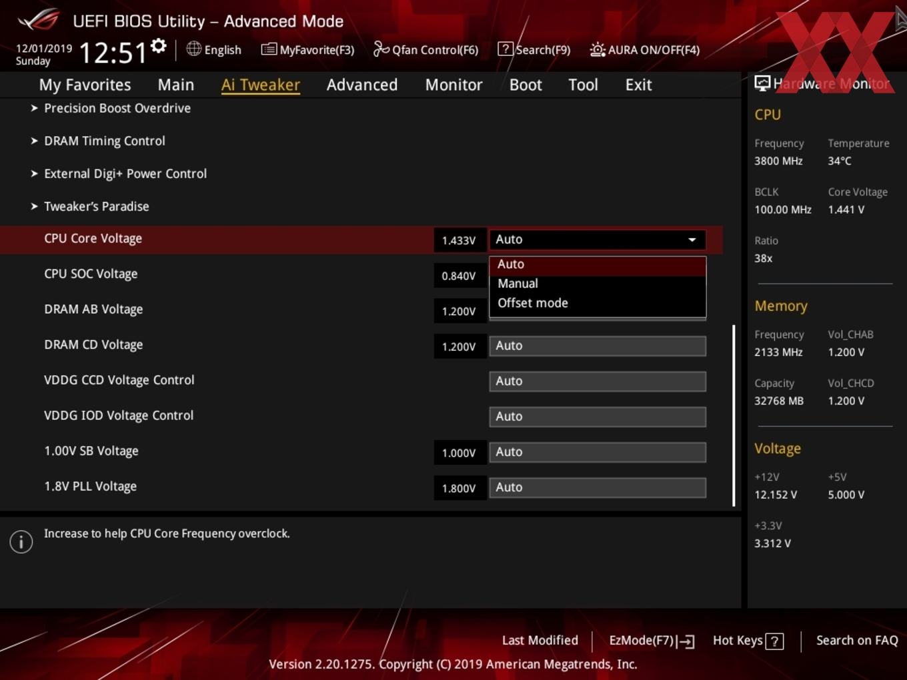The width and height of the screenshot is (907, 680).
Task: Open the Tool tab
Action: tap(583, 85)
